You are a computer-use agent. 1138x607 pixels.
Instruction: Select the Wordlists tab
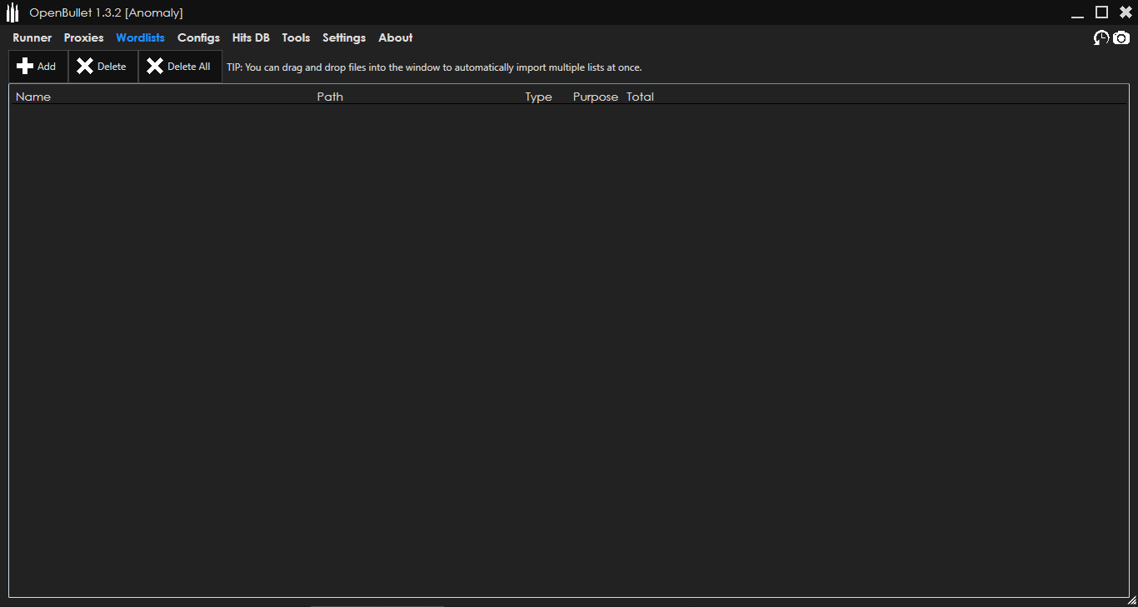[140, 37]
